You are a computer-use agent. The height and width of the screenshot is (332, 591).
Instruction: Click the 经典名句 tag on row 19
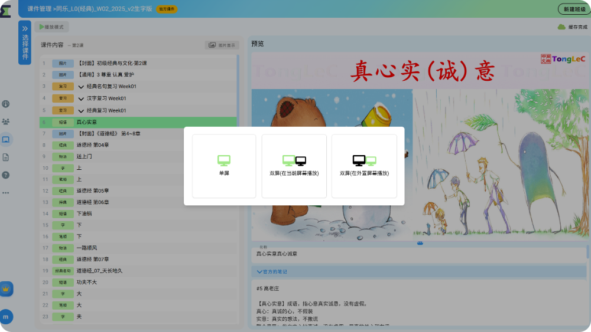[x=63, y=271]
